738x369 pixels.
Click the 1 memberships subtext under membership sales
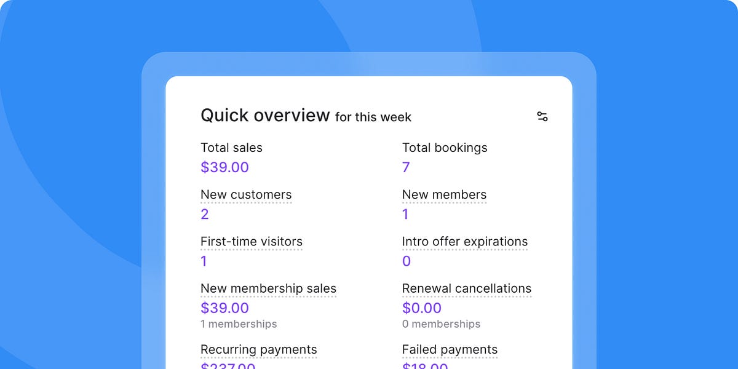coord(239,324)
